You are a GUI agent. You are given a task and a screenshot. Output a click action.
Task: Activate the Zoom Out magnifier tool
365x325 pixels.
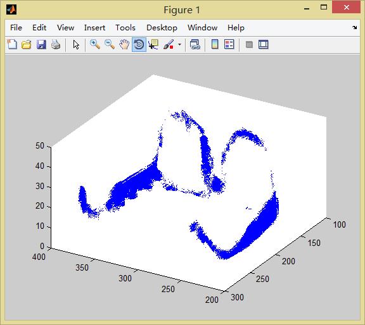[x=110, y=44]
